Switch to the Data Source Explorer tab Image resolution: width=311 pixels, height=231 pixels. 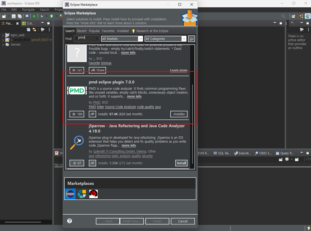coord(28,23)
